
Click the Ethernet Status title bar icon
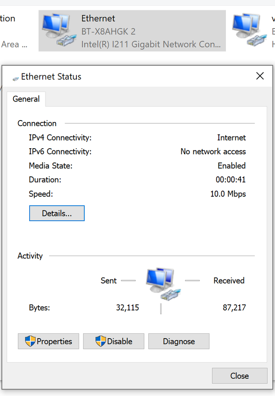point(15,77)
